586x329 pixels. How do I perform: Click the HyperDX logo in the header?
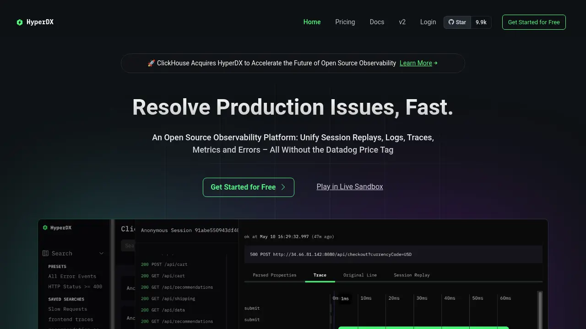[x=35, y=22]
